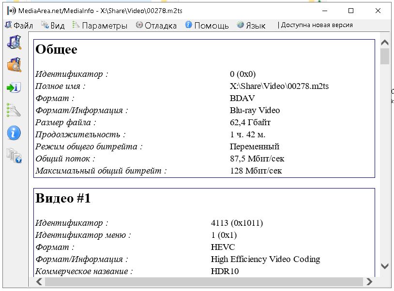Open the Параметры menu
394x291 pixels.
click(x=100, y=25)
